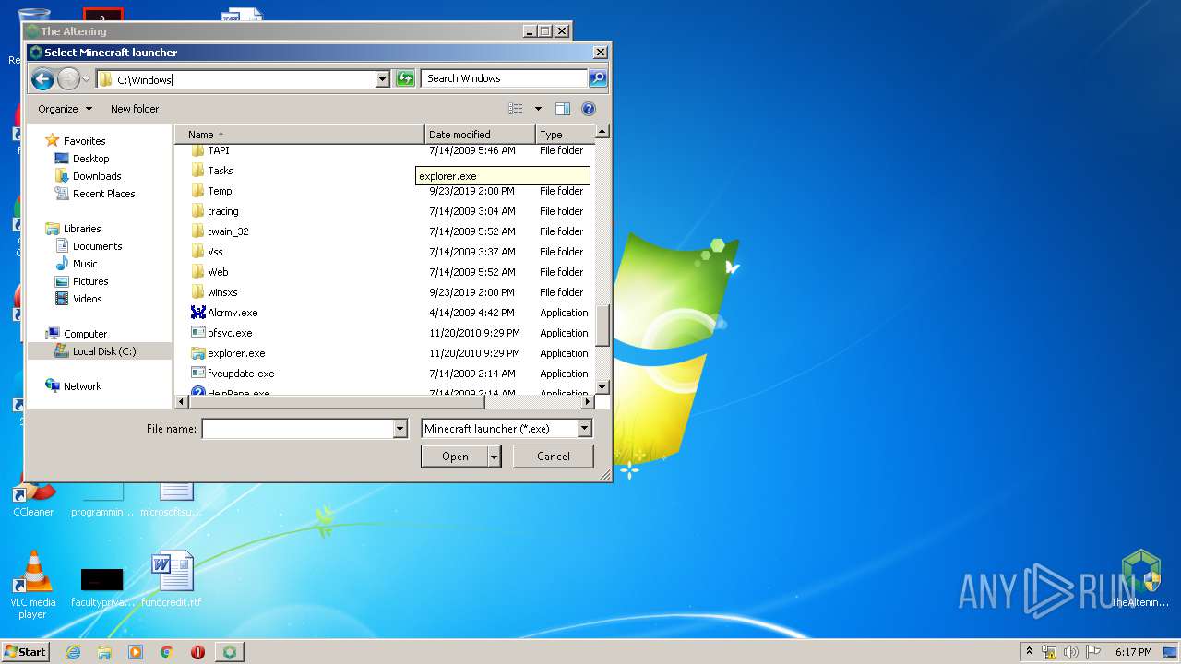
Task: Select Pictures library
Action: coord(90,281)
